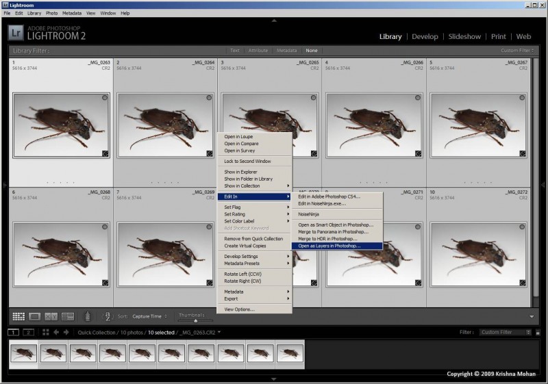The height and width of the screenshot is (384, 548).
Task: Select the Attribute library filter
Action: [258, 51]
